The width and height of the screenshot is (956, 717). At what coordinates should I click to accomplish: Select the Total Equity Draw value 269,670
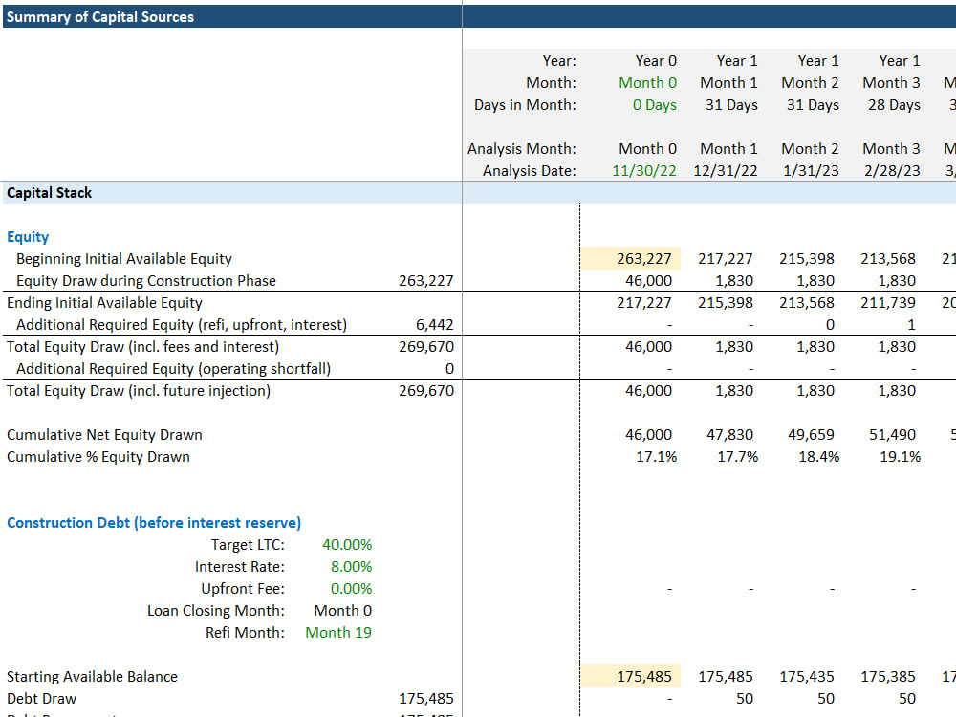[426, 346]
